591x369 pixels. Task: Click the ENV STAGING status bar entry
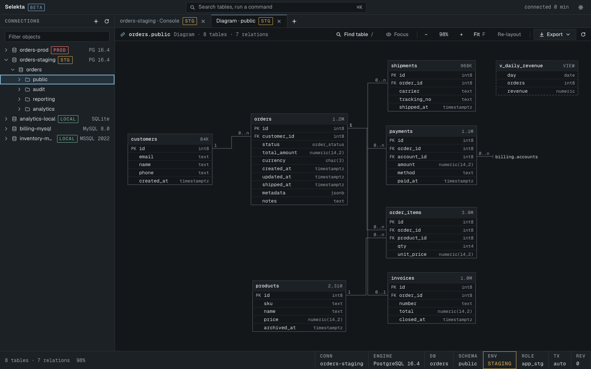point(499,360)
